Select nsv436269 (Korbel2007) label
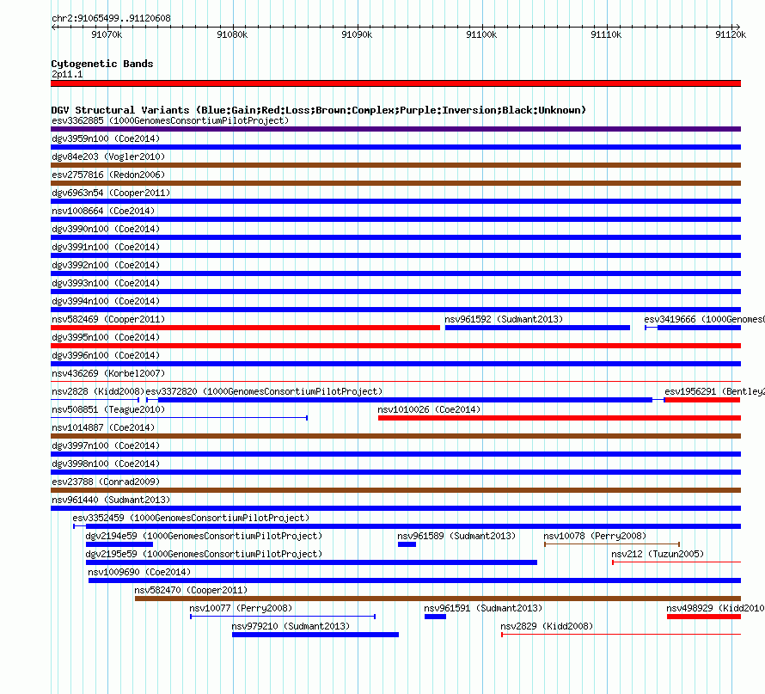The image size is (765, 694). (108, 373)
